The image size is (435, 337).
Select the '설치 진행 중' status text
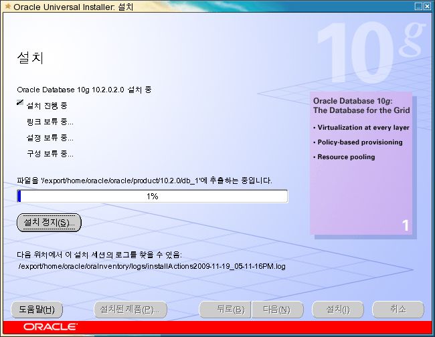[x=47, y=106]
